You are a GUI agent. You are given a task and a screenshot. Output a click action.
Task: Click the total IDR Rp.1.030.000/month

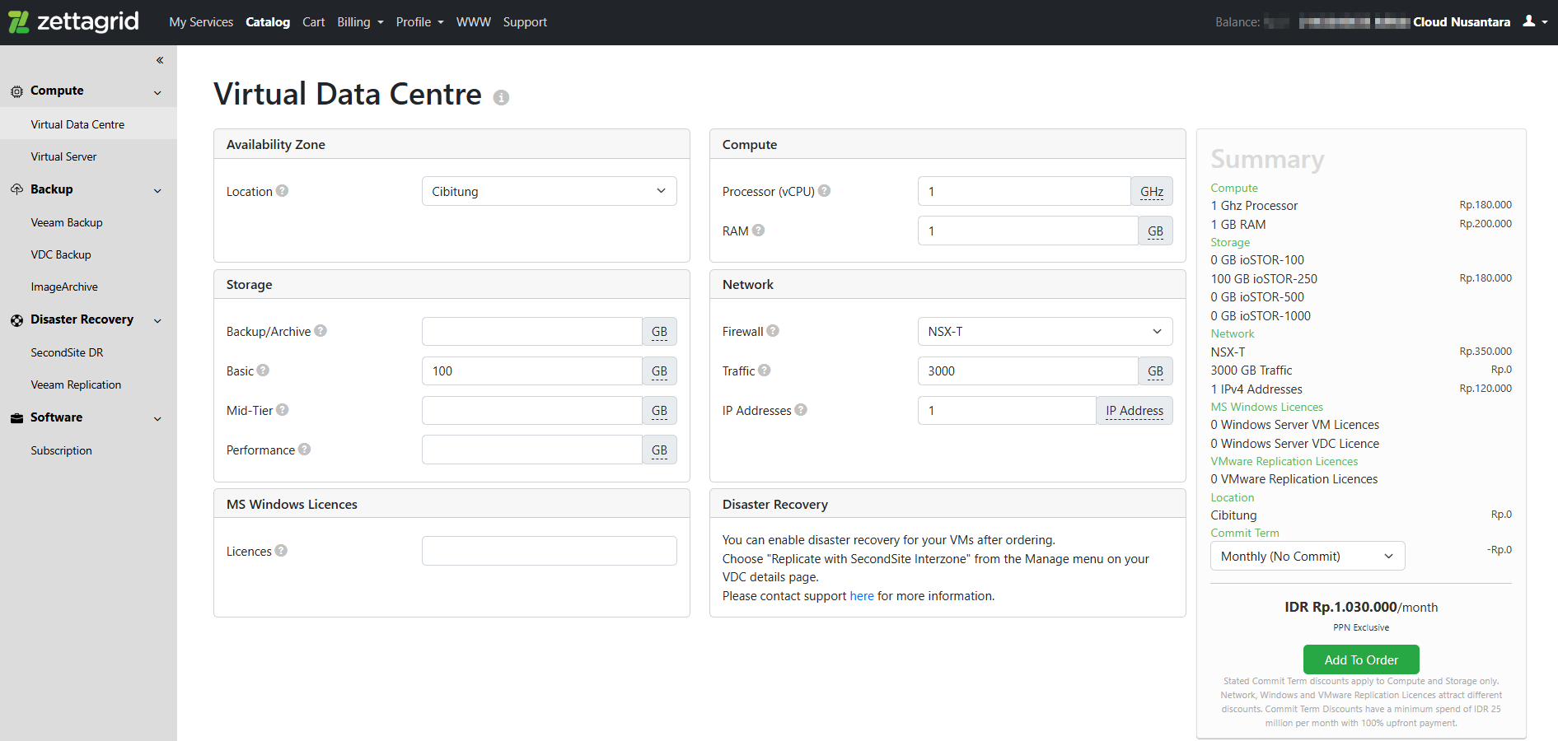(x=1361, y=607)
